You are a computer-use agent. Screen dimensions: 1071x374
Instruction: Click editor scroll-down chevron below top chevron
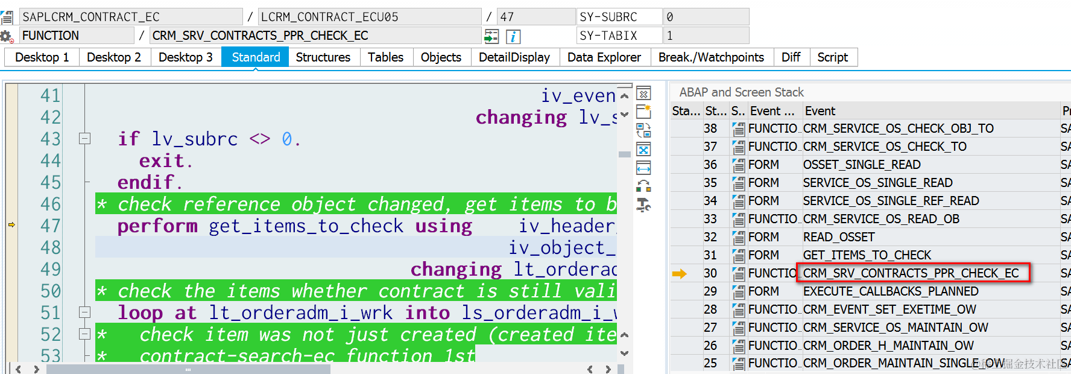coord(624,114)
